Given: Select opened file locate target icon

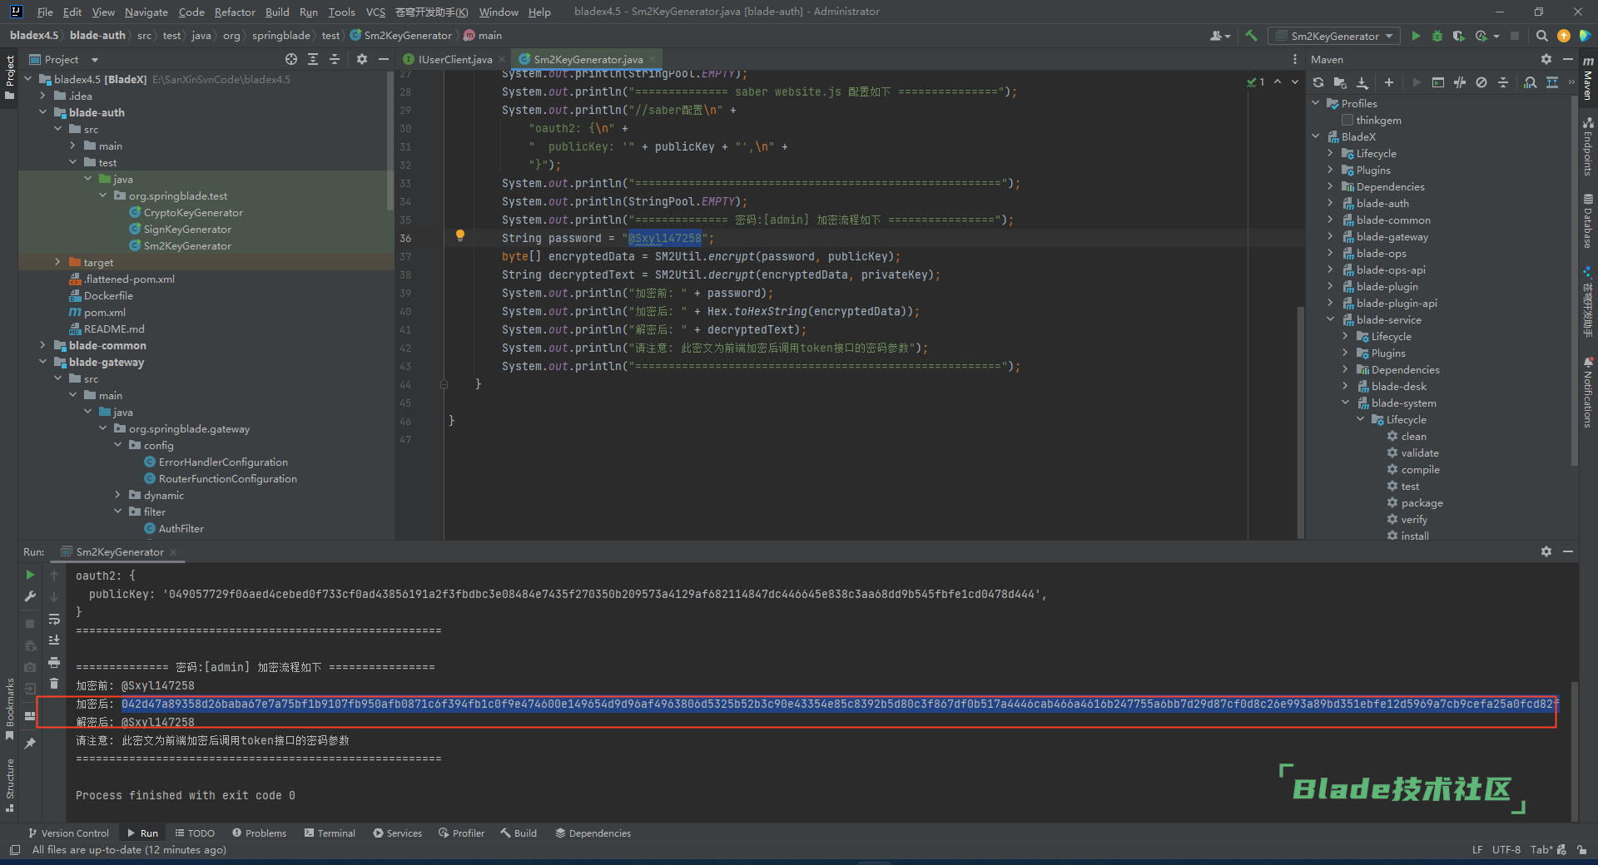Looking at the screenshot, I should point(291,59).
